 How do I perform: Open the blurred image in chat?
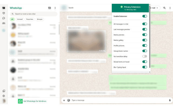[x=86, y=41]
